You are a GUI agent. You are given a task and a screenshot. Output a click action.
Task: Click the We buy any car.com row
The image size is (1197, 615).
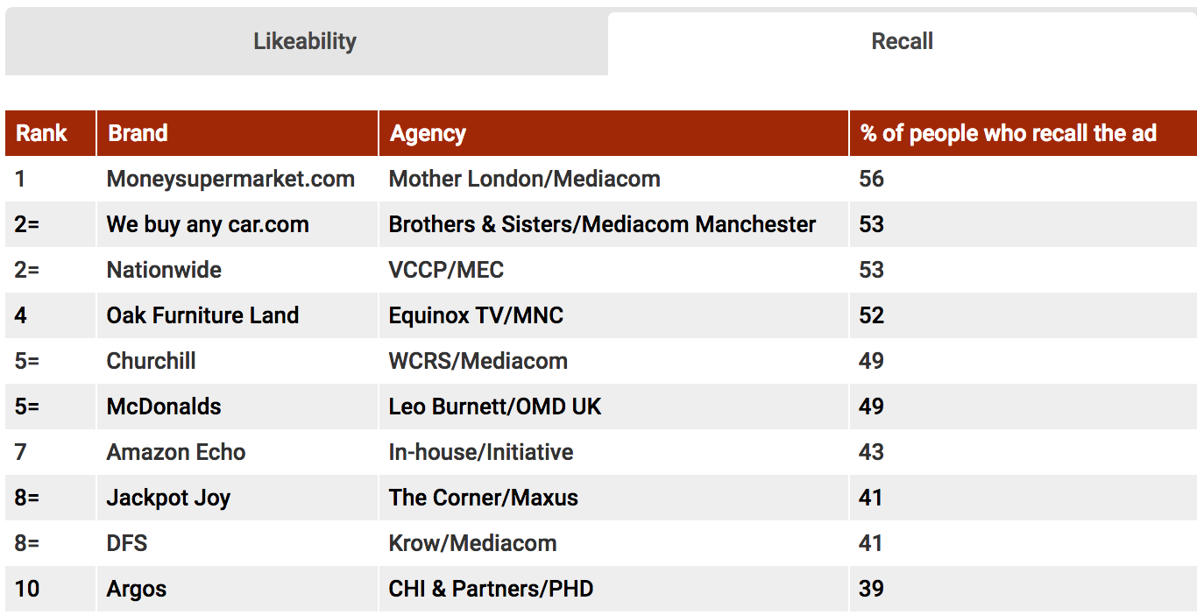pos(601,224)
